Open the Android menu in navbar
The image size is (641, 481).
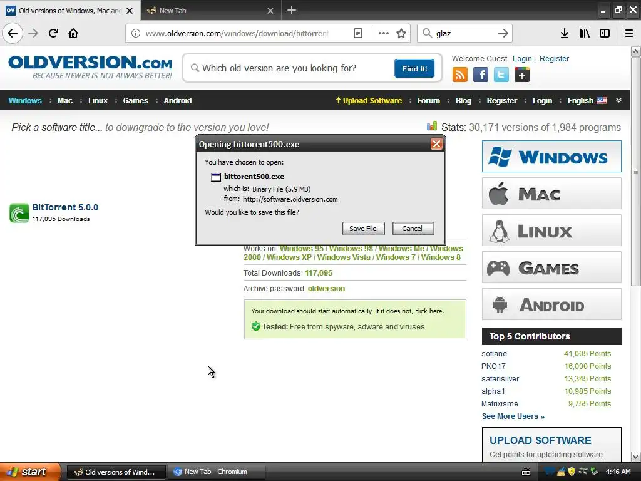point(177,101)
